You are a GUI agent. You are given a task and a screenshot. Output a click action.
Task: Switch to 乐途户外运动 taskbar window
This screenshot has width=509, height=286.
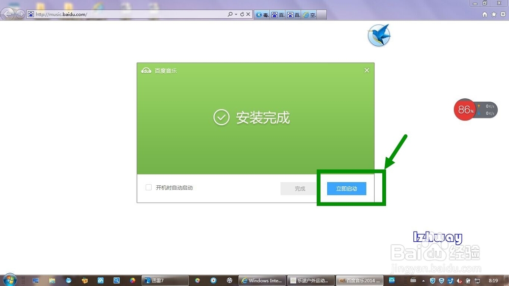point(310,280)
